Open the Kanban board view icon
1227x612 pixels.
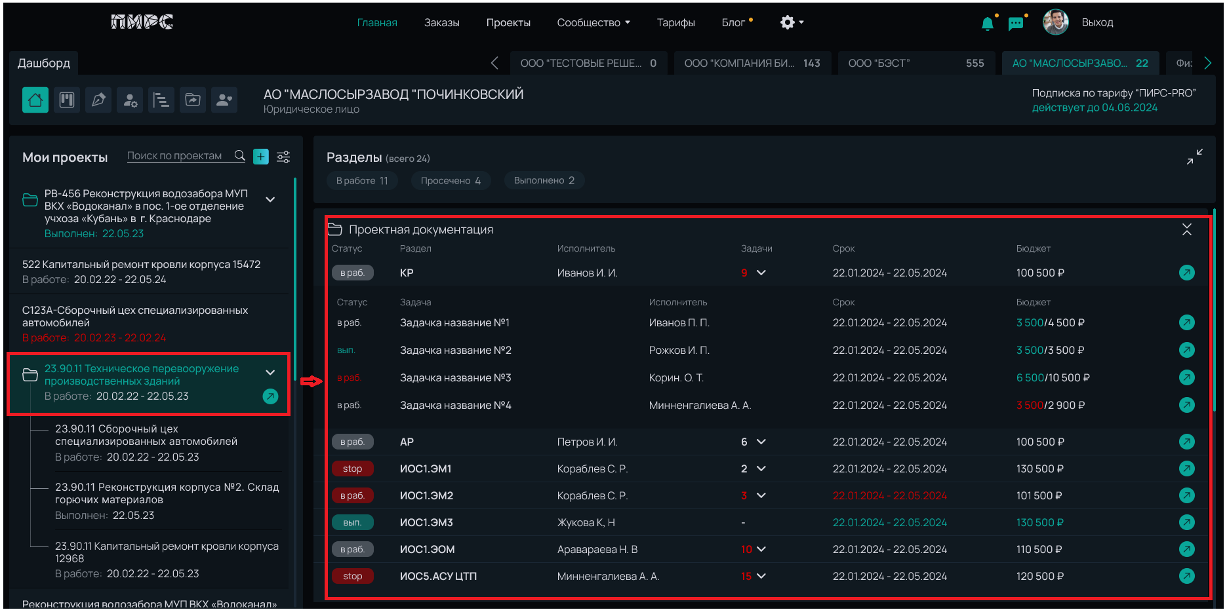tap(67, 100)
